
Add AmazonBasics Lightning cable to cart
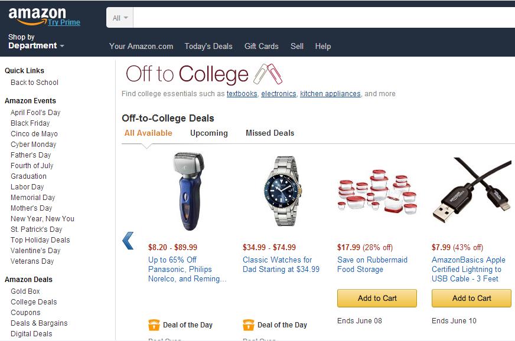[471, 298]
